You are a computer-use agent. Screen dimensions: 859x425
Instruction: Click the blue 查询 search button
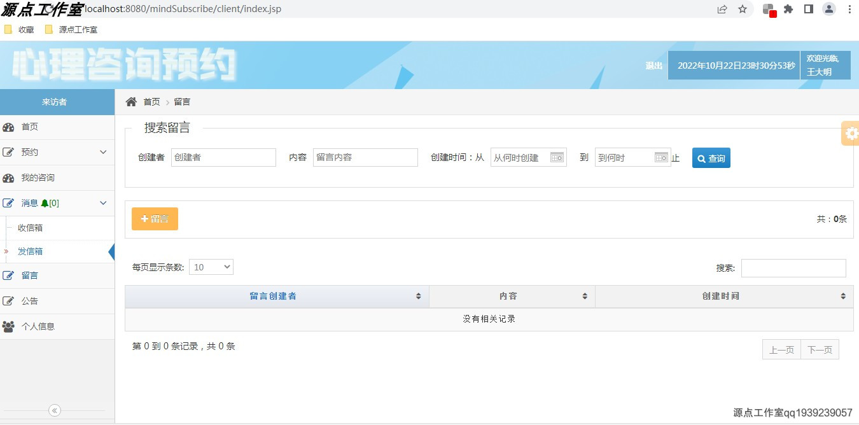(711, 157)
